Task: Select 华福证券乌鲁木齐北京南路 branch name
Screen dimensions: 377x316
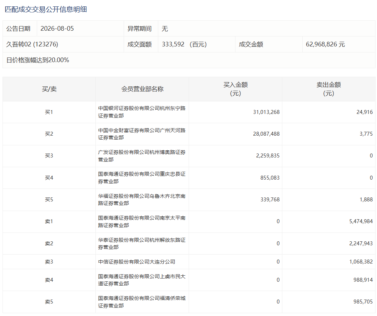Action: tap(142, 200)
